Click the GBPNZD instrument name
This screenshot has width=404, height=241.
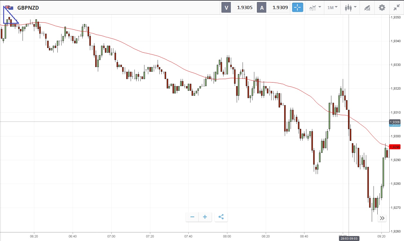[x=28, y=8]
